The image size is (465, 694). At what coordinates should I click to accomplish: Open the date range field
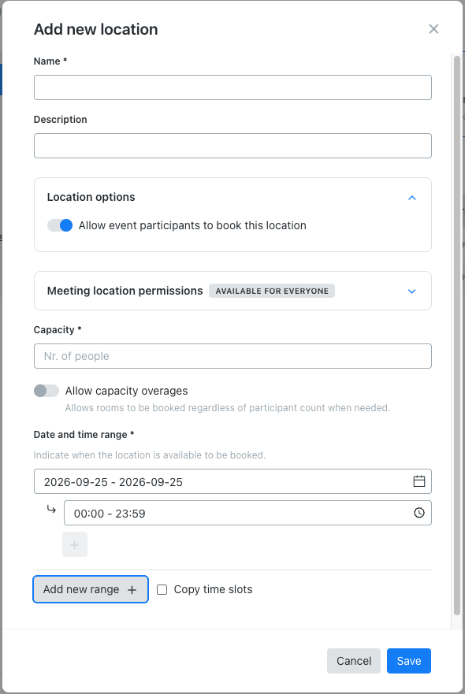click(232, 481)
